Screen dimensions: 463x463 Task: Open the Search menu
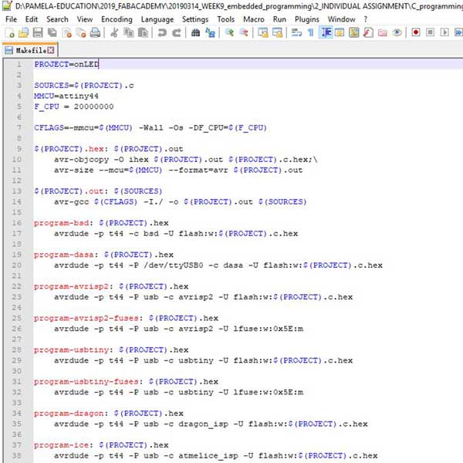click(57, 19)
